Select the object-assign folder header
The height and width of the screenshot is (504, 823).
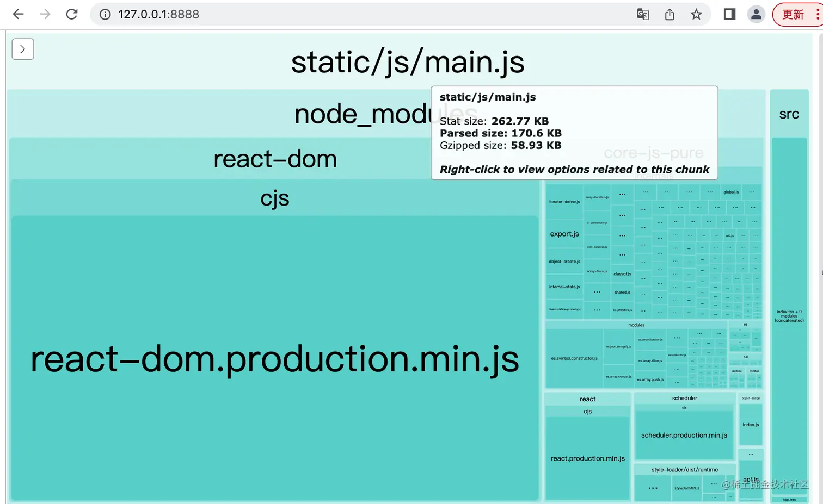(x=751, y=398)
